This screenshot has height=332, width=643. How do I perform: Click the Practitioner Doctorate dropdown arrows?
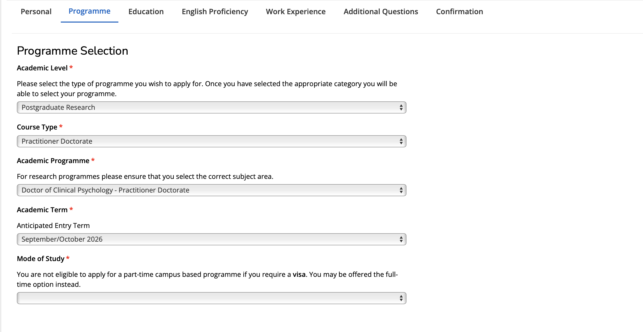(401, 141)
